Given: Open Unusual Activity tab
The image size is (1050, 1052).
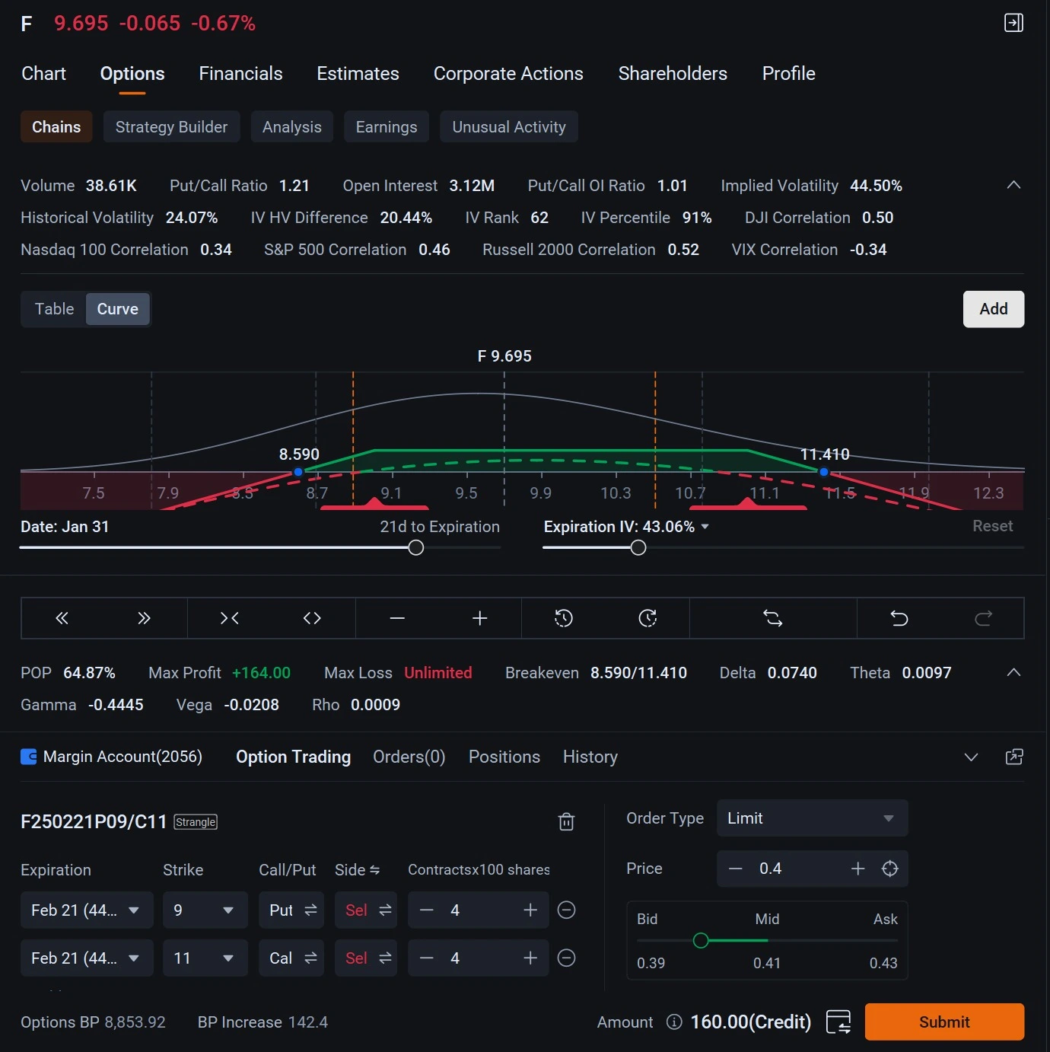Looking at the screenshot, I should point(509,126).
